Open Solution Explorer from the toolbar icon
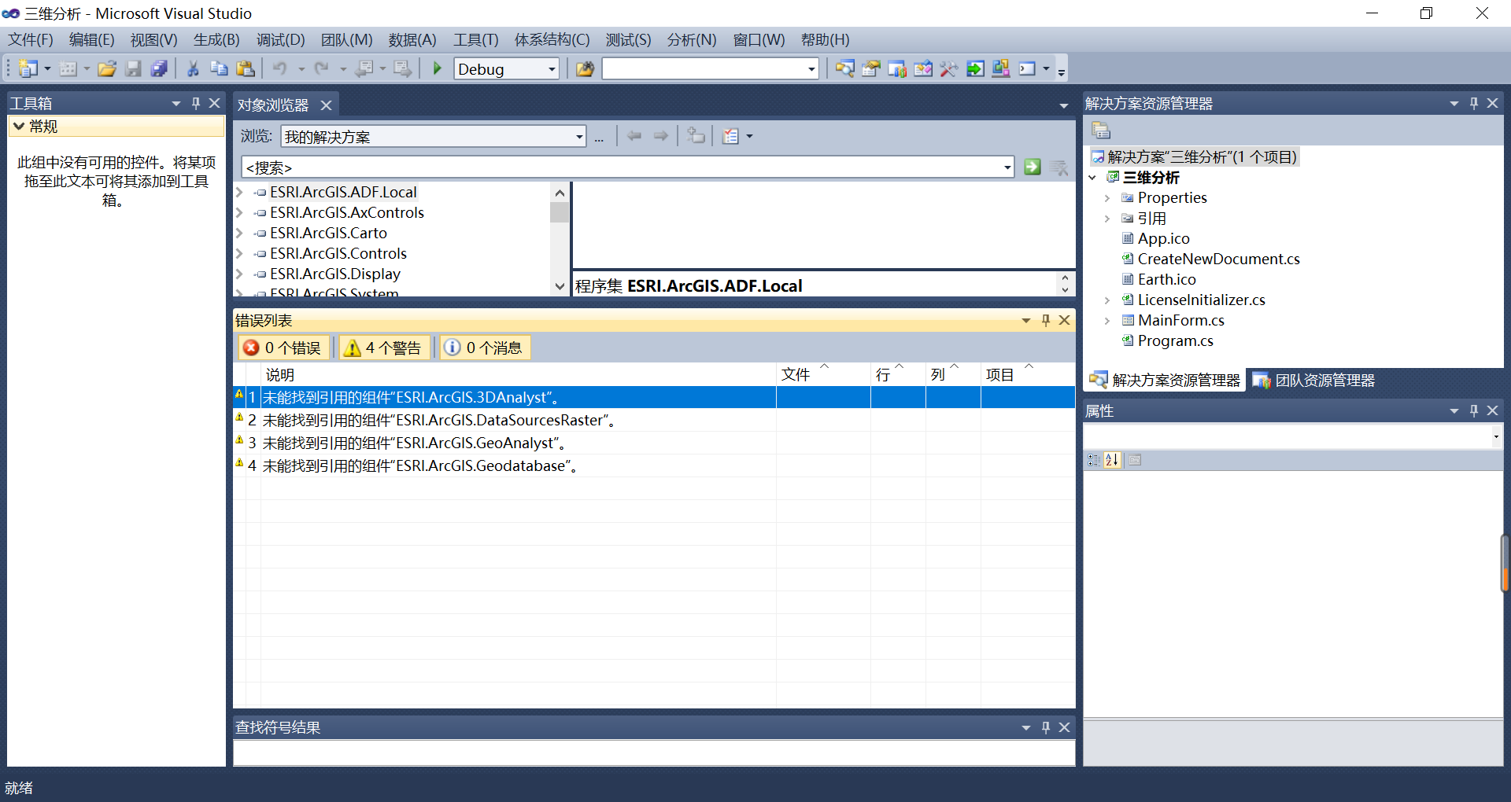 [x=844, y=69]
